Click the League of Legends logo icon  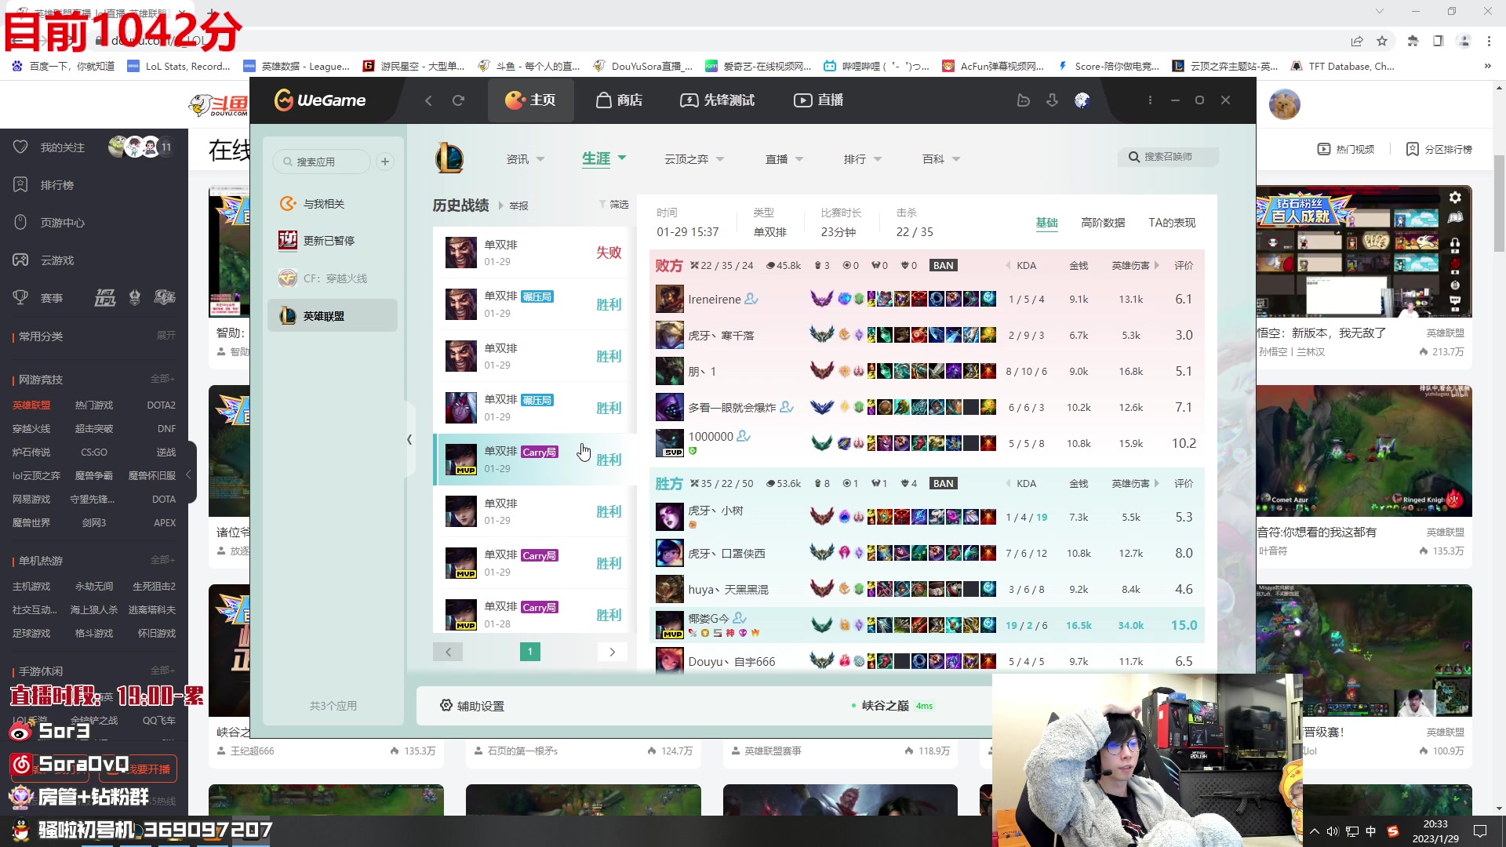point(449,158)
